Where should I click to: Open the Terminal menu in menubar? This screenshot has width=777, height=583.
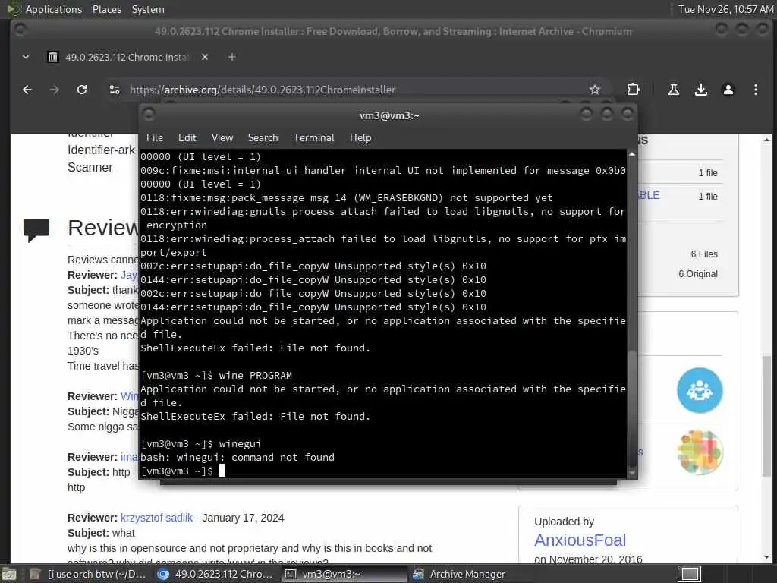313,138
